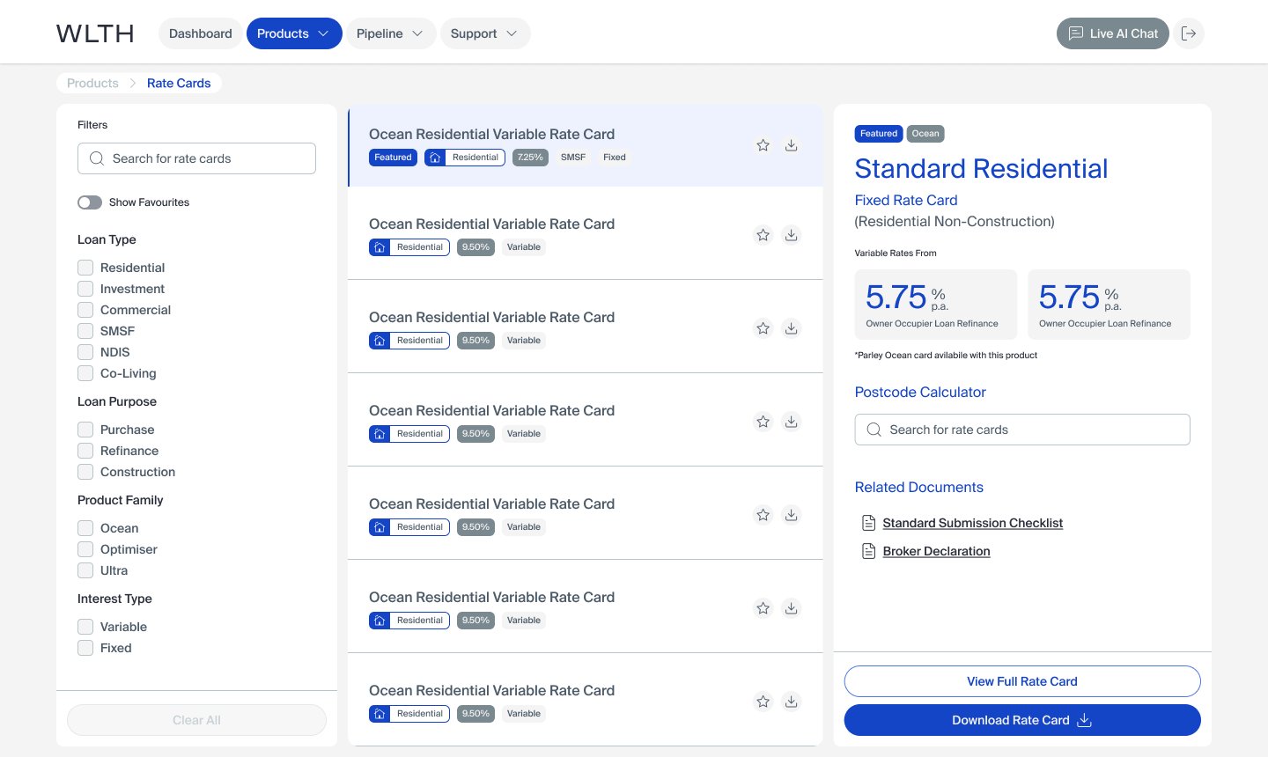Click the Fixed Rate Card subtitle
Viewport: 1268px width, 757px height.
(906, 200)
